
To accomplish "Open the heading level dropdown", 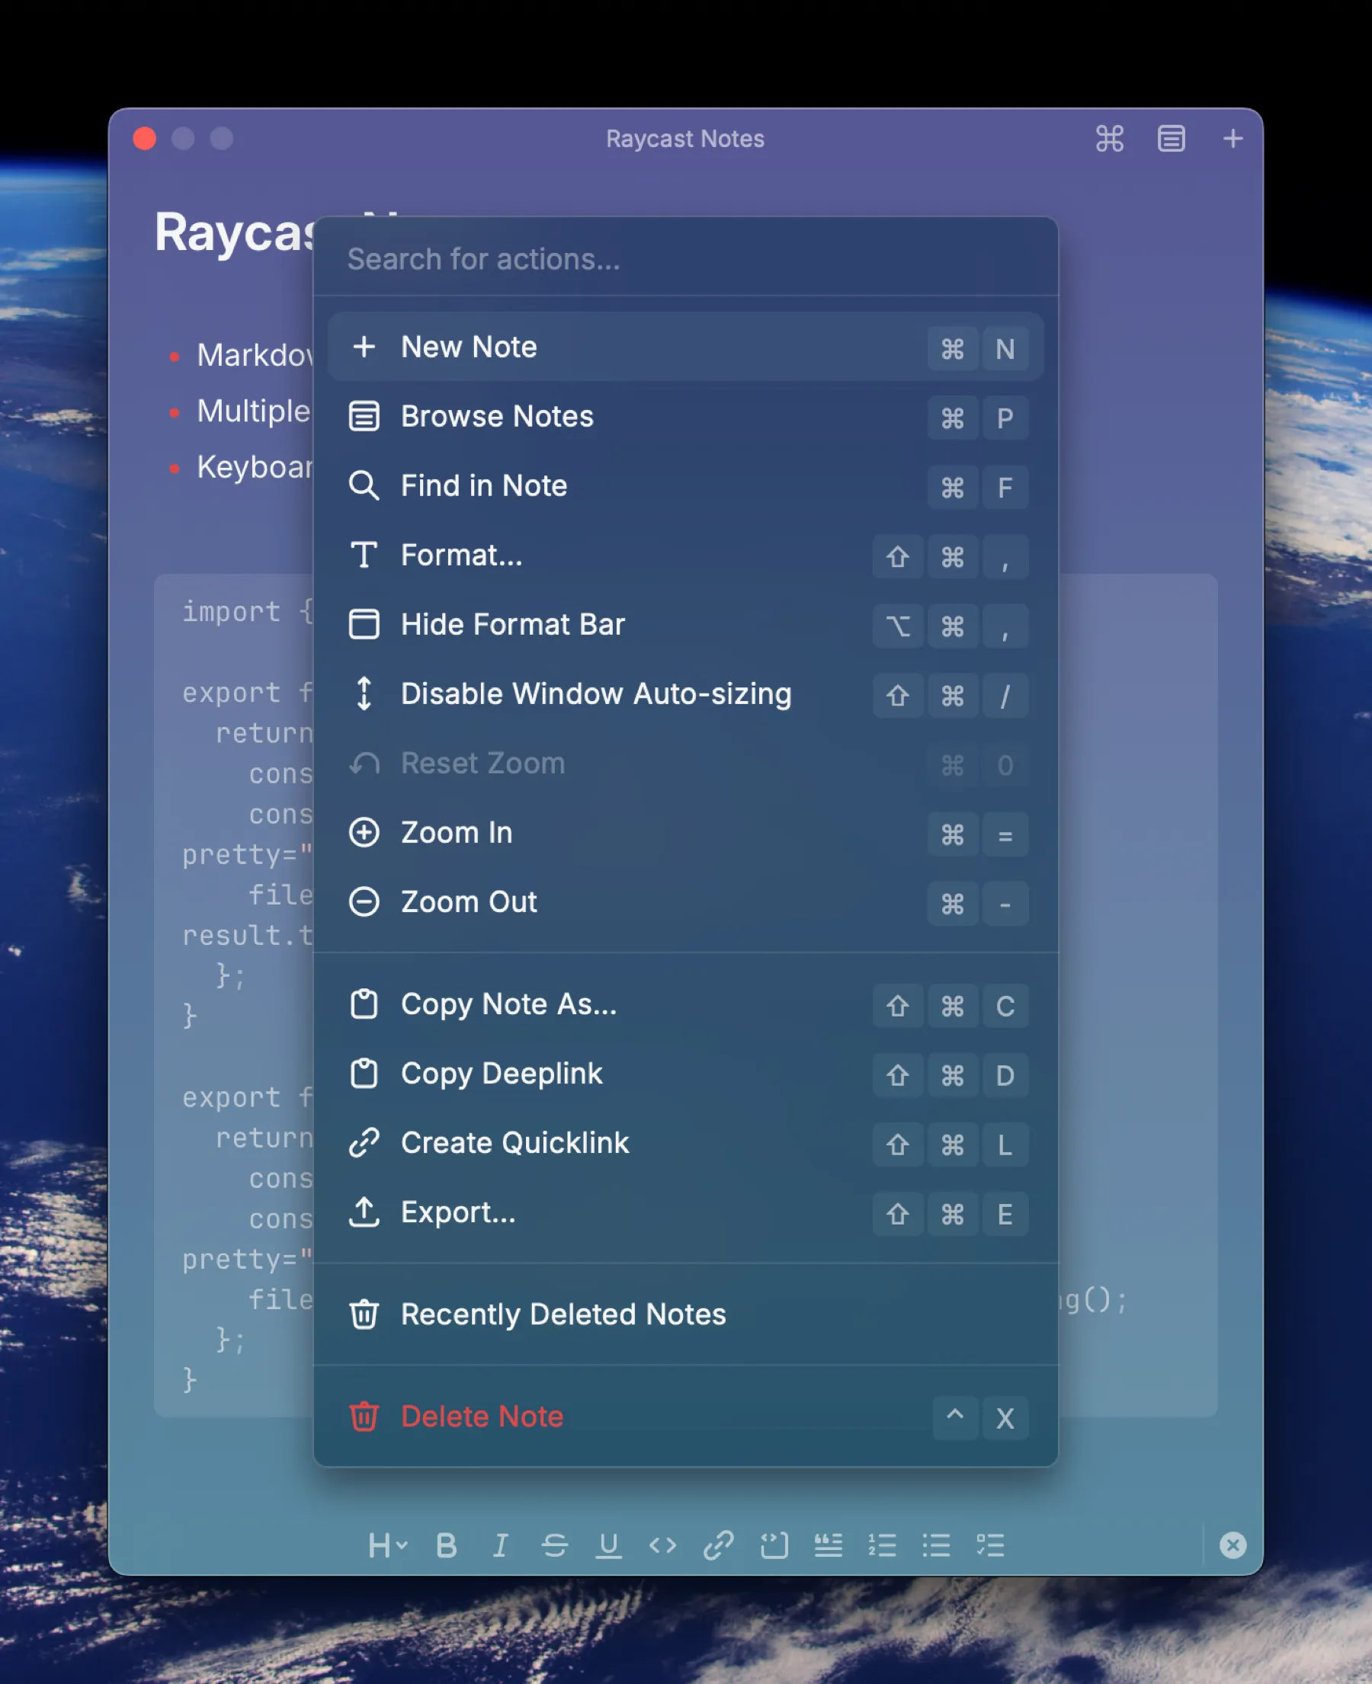I will pyautogui.click(x=386, y=1546).
